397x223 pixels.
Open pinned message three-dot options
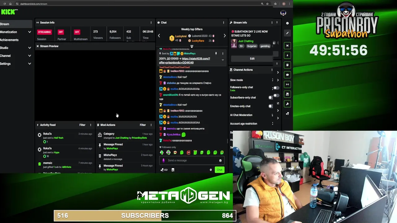click(222, 54)
